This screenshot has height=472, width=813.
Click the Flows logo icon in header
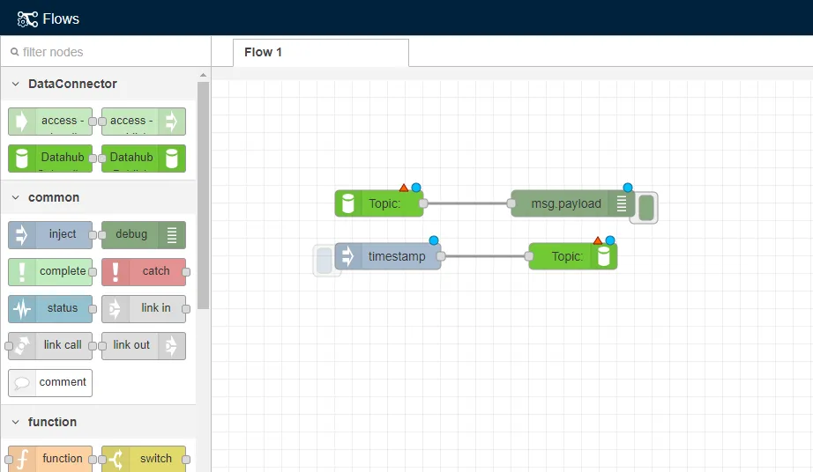(x=27, y=19)
